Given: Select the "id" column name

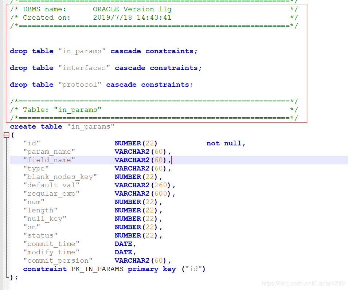Looking at the screenshot, I should (x=32, y=143).
